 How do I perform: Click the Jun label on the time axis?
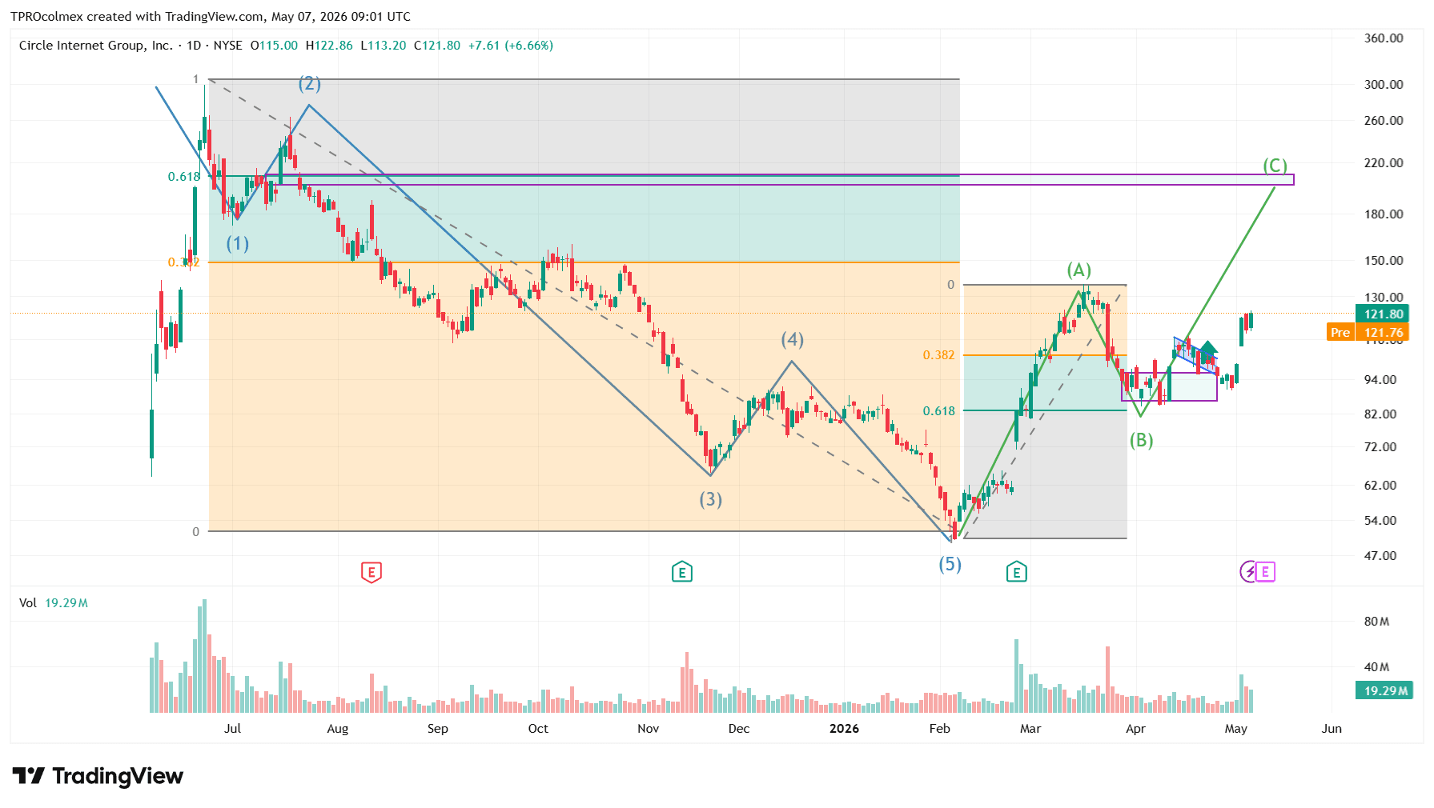pos(1332,729)
